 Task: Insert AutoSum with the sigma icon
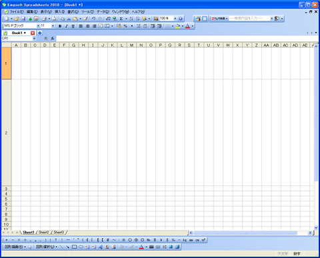(x=121, y=19)
